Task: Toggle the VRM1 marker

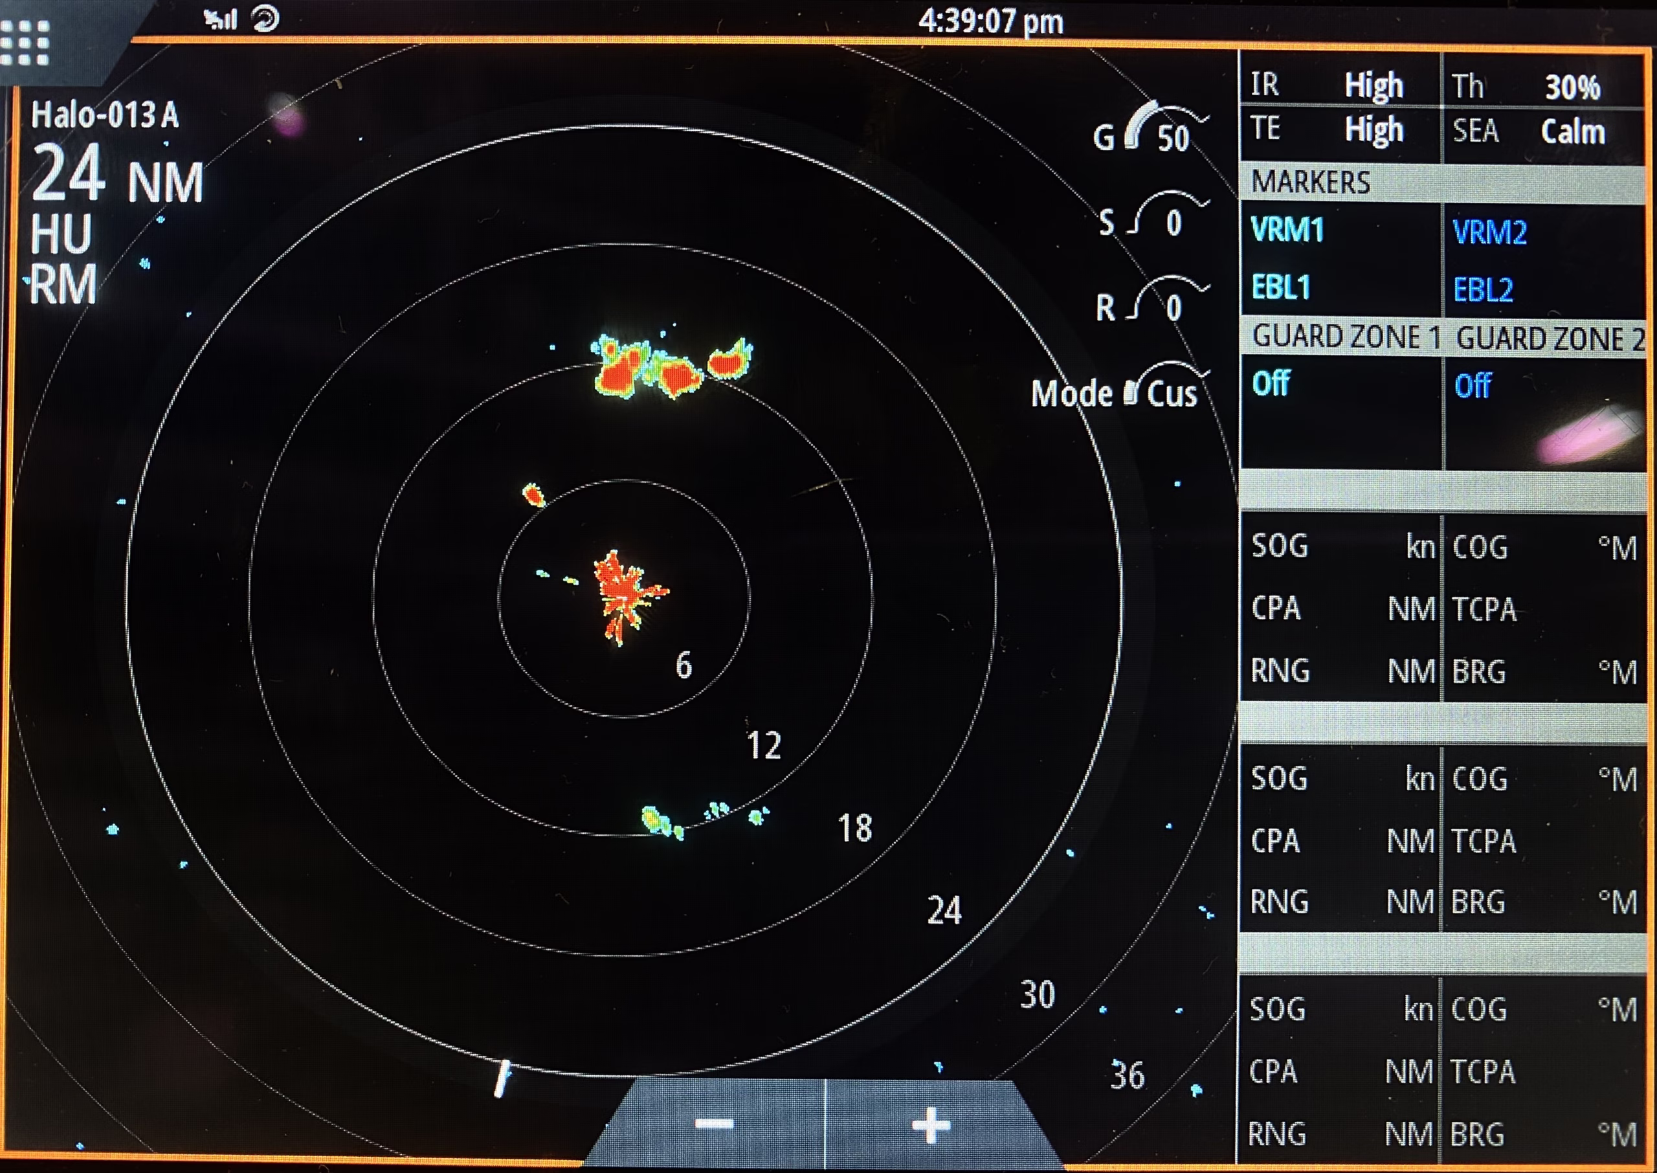Action: coord(1287,230)
